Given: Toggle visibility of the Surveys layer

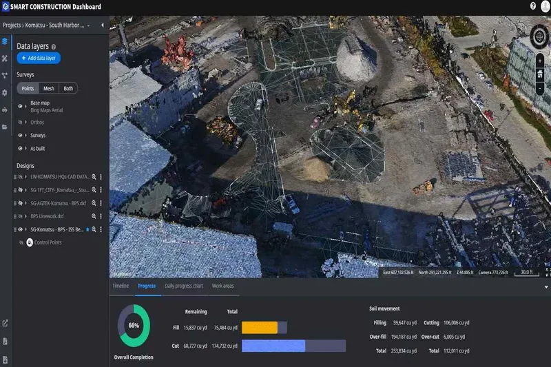Looking at the screenshot, I should pos(20,135).
